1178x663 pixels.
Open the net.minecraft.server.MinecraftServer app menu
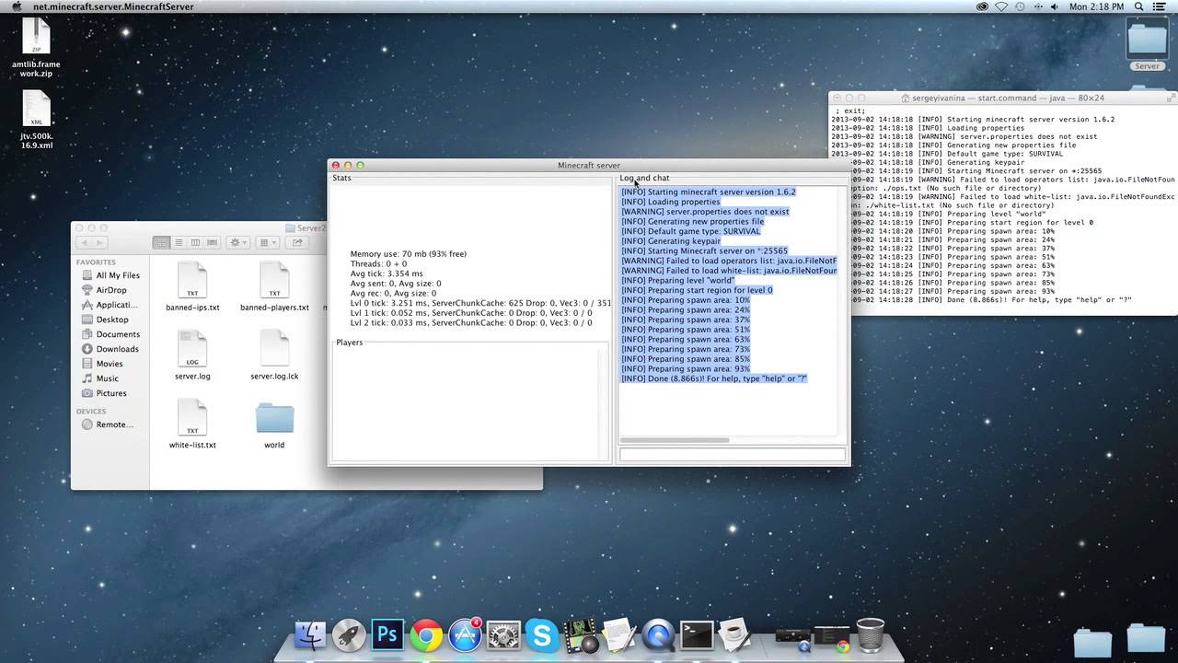coord(113,7)
